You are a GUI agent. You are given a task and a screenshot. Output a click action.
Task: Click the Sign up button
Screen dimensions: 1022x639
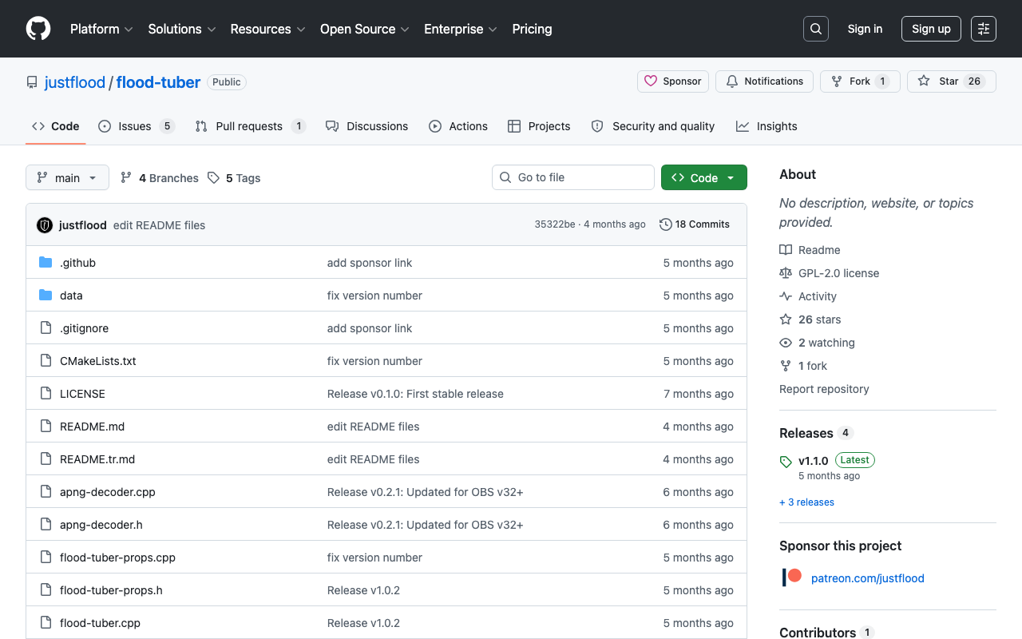click(x=931, y=29)
